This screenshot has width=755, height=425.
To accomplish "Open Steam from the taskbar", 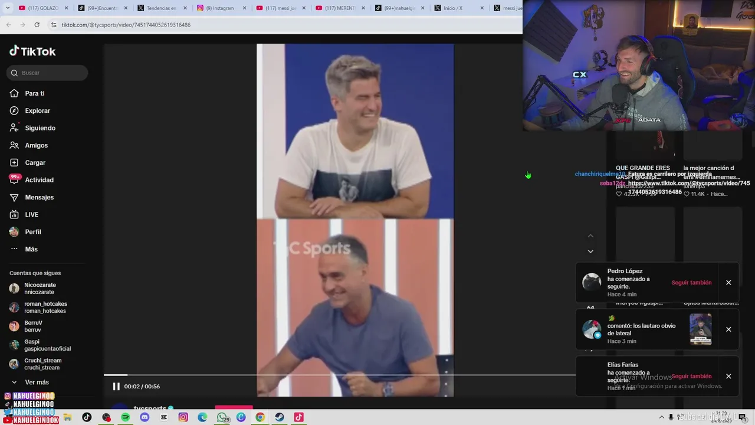I will 280,417.
